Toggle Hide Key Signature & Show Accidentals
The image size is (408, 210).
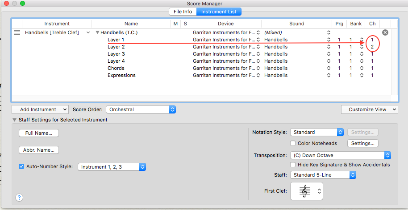tap(293, 165)
